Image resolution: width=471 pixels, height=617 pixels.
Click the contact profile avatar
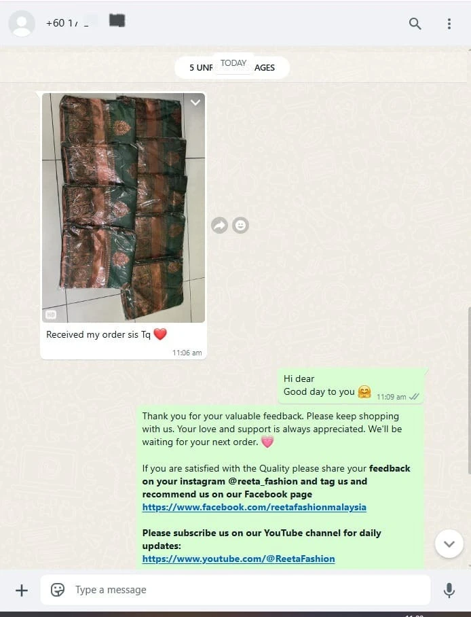tap(22, 24)
